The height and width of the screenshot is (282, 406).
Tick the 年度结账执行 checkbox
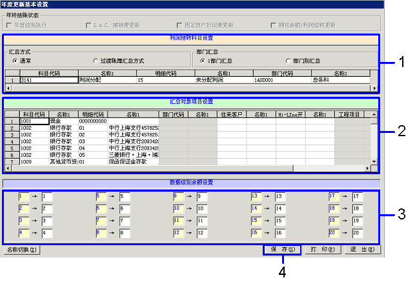(x=9, y=25)
